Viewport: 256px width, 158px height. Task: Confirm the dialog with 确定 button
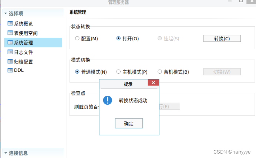129,123
